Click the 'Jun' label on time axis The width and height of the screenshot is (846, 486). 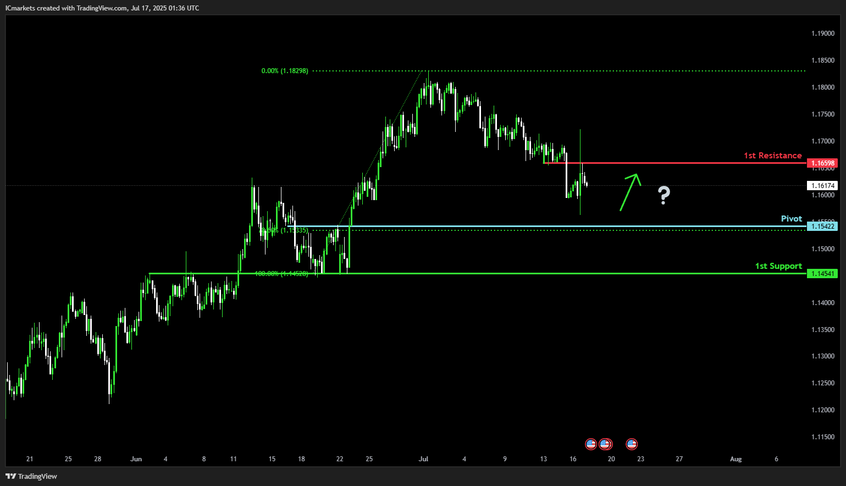[x=136, y=459]
